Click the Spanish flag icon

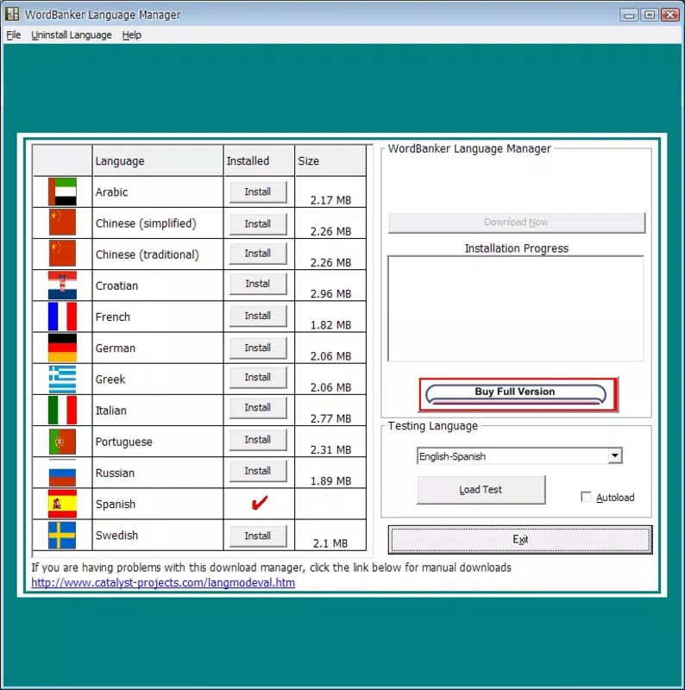coord(62,504)
